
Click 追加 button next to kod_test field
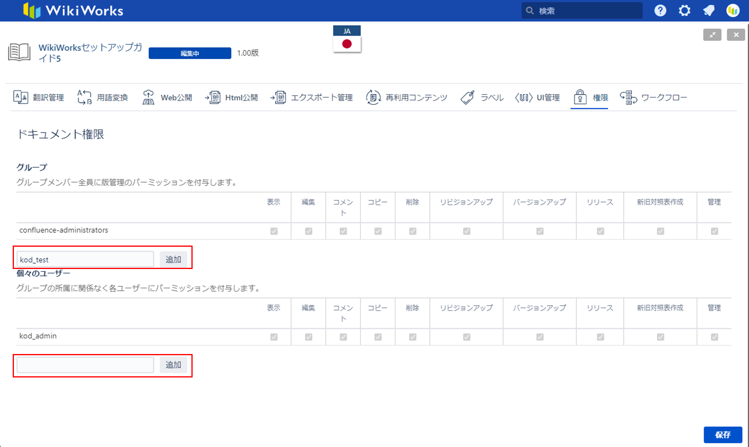[173, 259]
